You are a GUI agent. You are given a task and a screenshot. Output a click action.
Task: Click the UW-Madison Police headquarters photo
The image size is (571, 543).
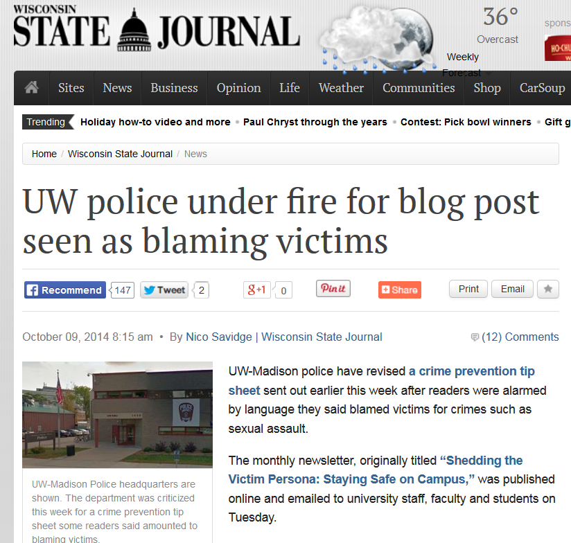[x=117, y=415]
